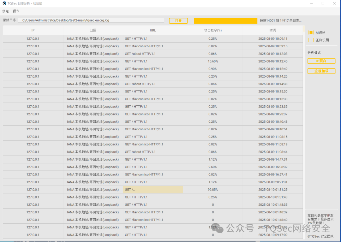Click the status text '预测14001 到 14917 条日志...'
Screen dimensions: 341x242
(281, 21)
